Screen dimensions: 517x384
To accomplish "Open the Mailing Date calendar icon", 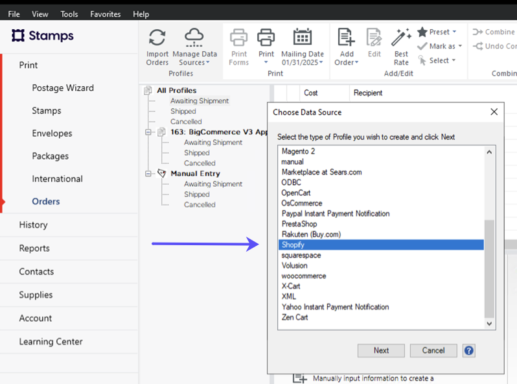I will 303,37.
